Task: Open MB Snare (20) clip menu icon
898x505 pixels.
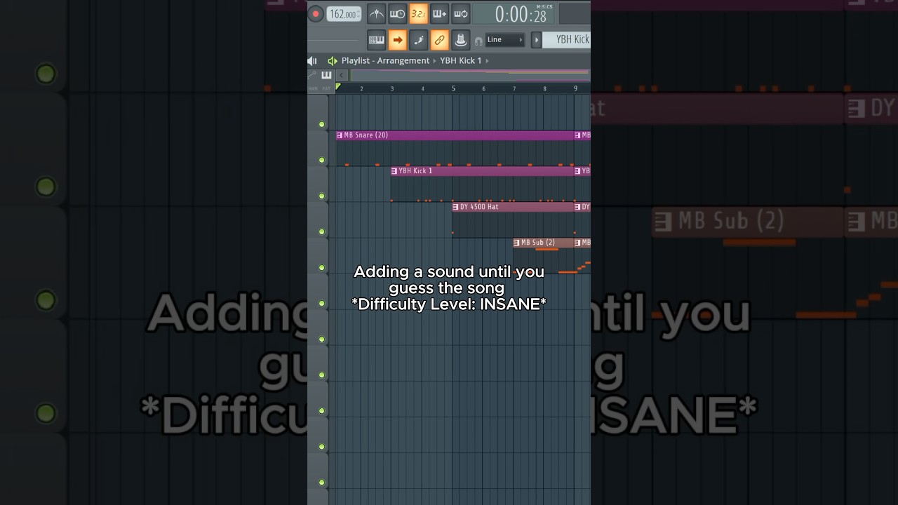Action: click(x=340, y=135)
